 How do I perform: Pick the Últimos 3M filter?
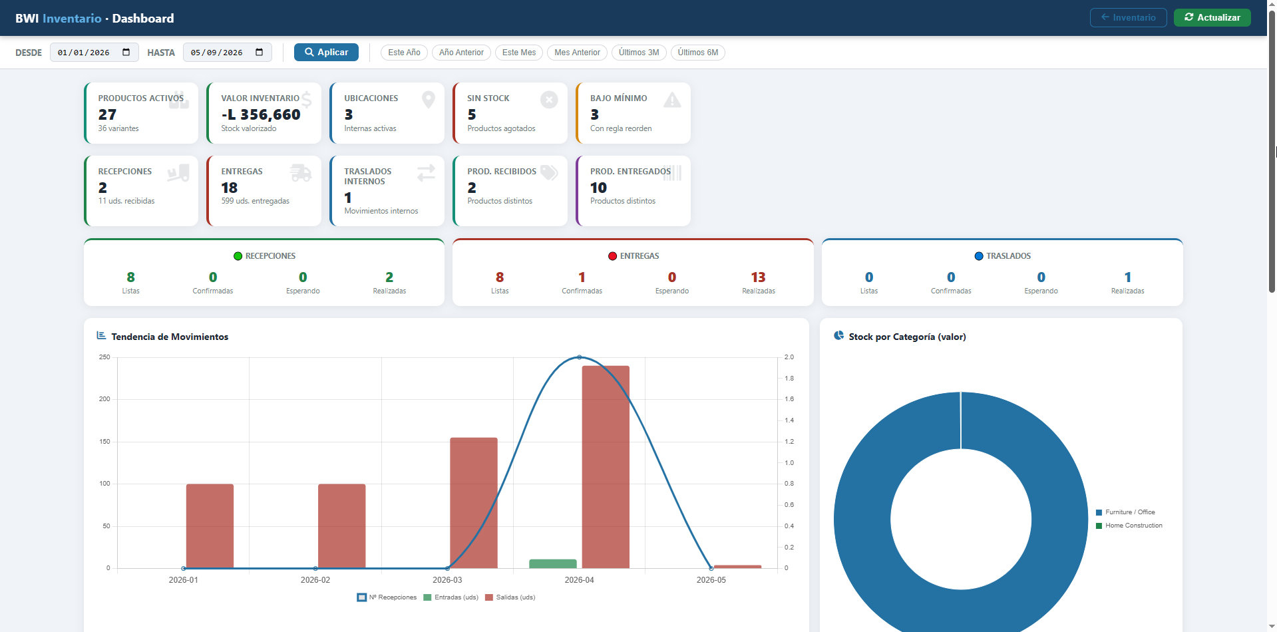pyautogui.click(x=639, y=53)
